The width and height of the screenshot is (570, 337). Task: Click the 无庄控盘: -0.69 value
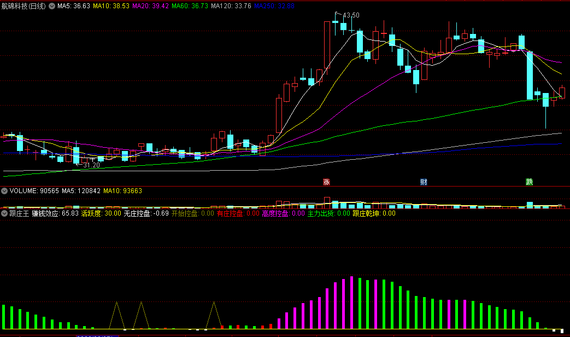[x=146, y=213]
